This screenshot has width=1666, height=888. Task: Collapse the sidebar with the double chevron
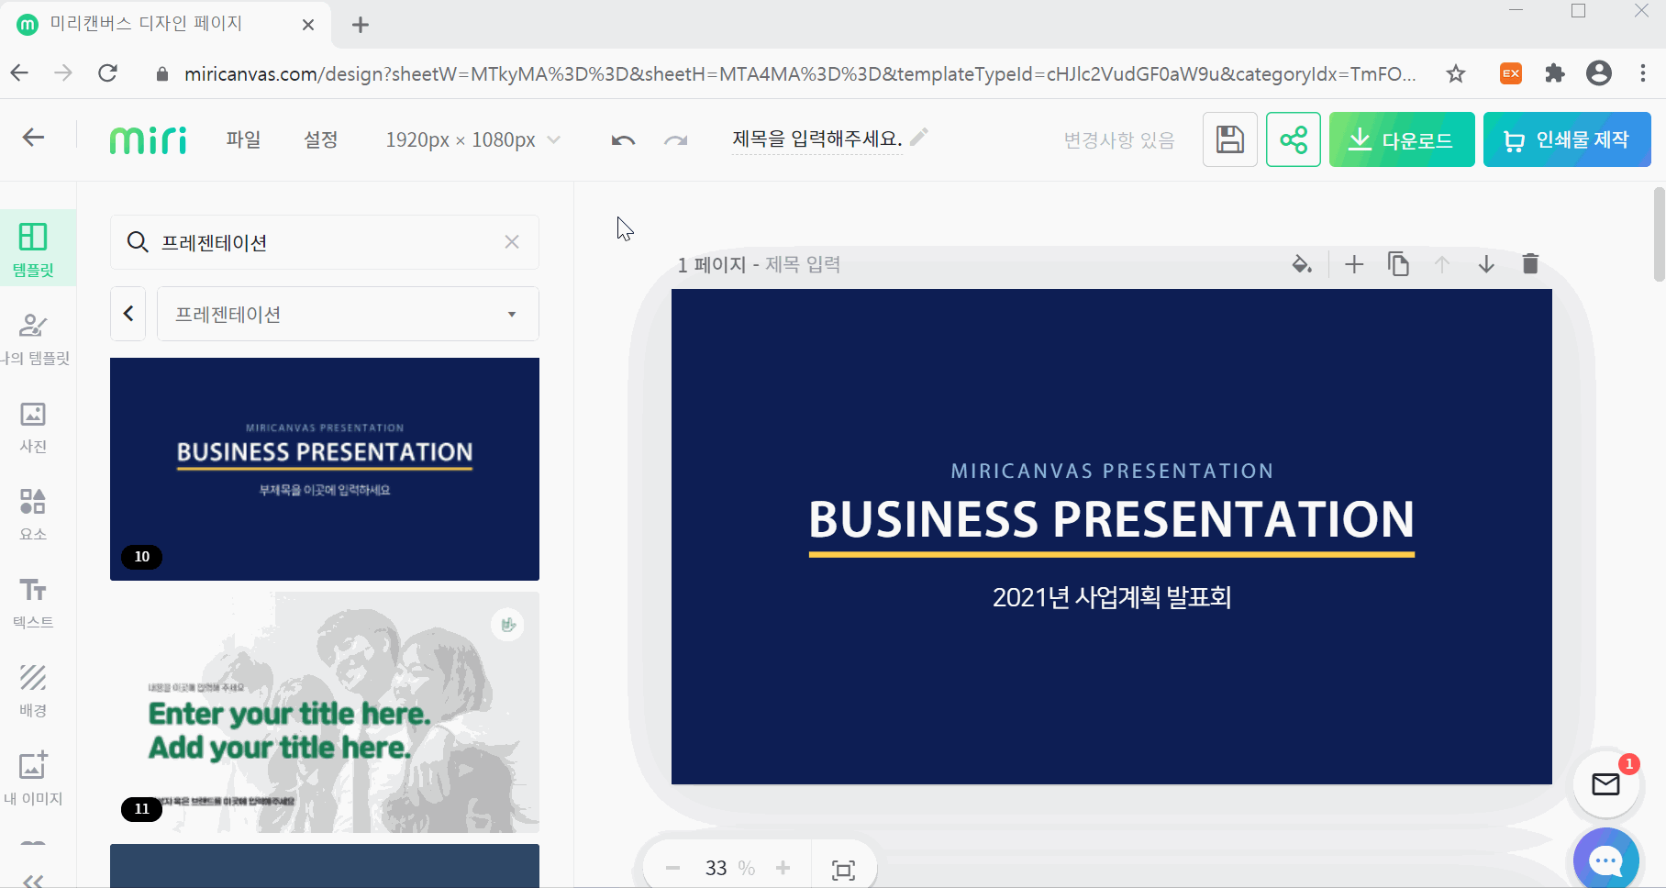point(33,881)
